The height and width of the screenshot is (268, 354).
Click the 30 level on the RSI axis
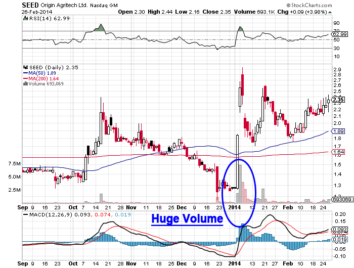(336, 49)
